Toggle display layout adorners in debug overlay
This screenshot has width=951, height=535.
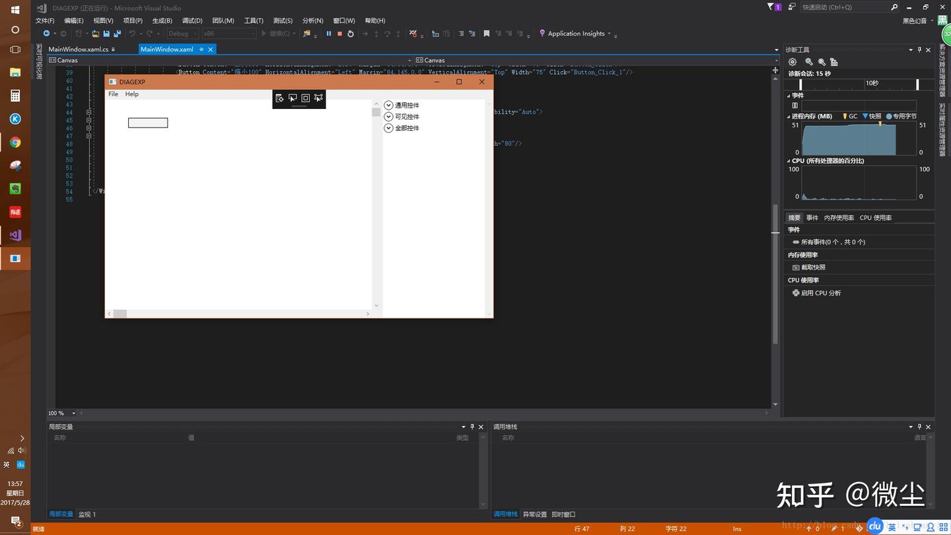point(306,98)
